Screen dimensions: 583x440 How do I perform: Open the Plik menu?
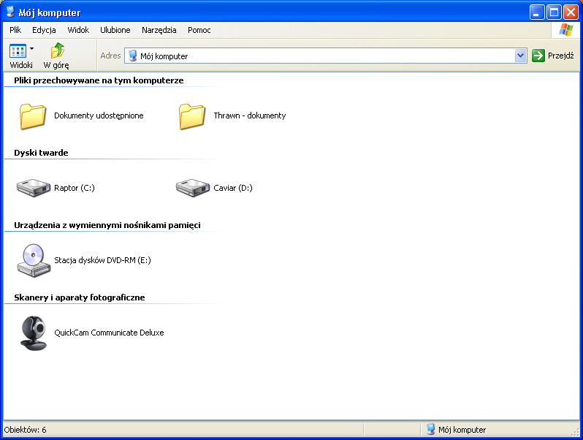pos(15,30)
